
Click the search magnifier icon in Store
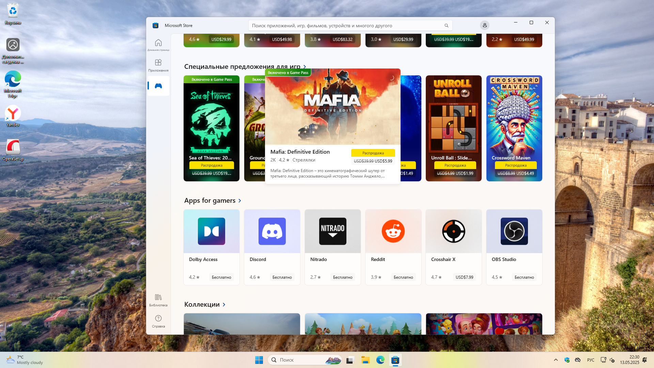446,26
